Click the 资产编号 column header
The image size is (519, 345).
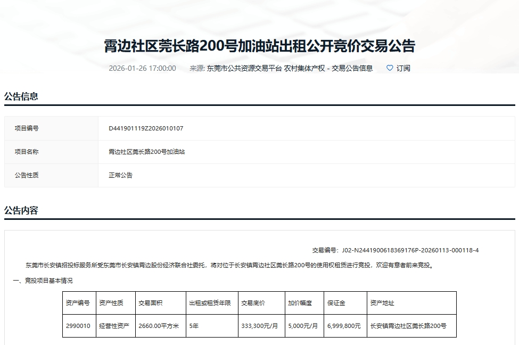[78, 303]
